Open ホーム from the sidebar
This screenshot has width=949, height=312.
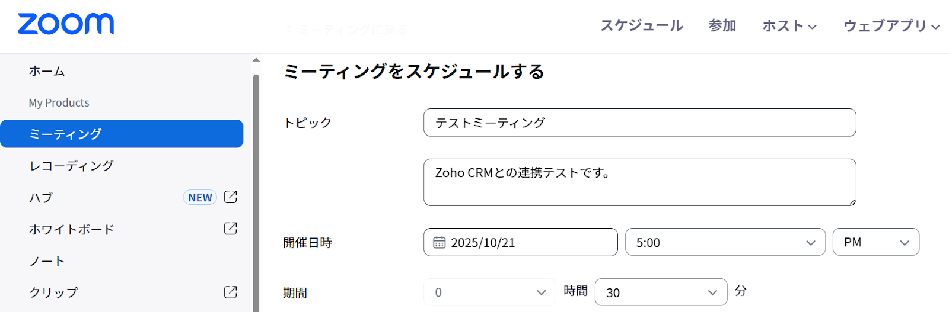47,71
